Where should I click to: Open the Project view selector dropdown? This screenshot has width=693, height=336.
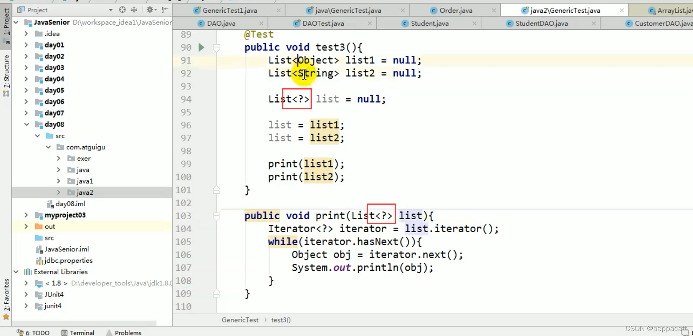tap(111, 10)
